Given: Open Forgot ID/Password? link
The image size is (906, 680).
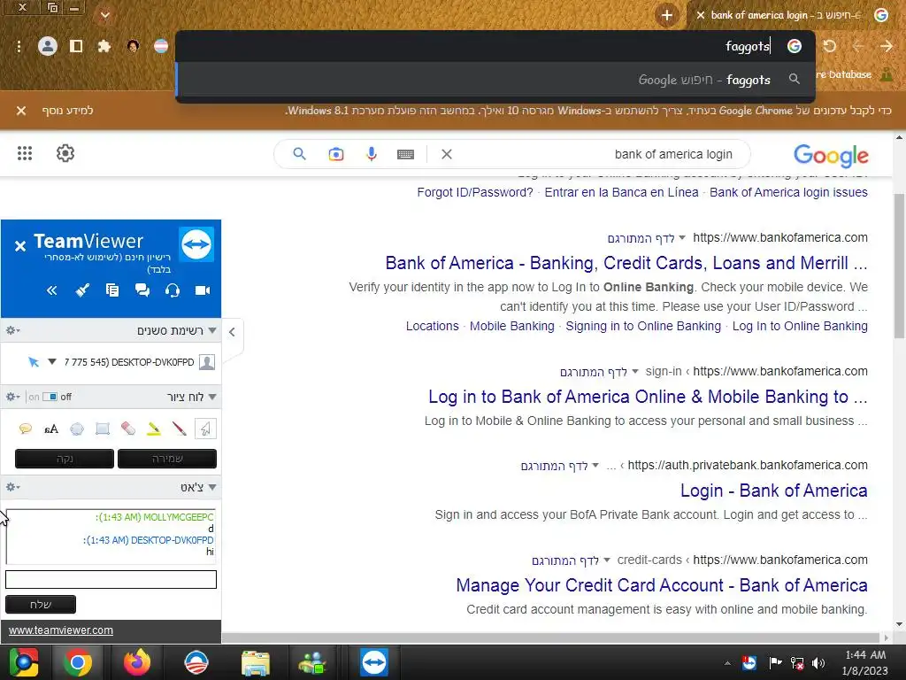Looking at the screenshot, I should pyautogui.click(x=475, y=192).
